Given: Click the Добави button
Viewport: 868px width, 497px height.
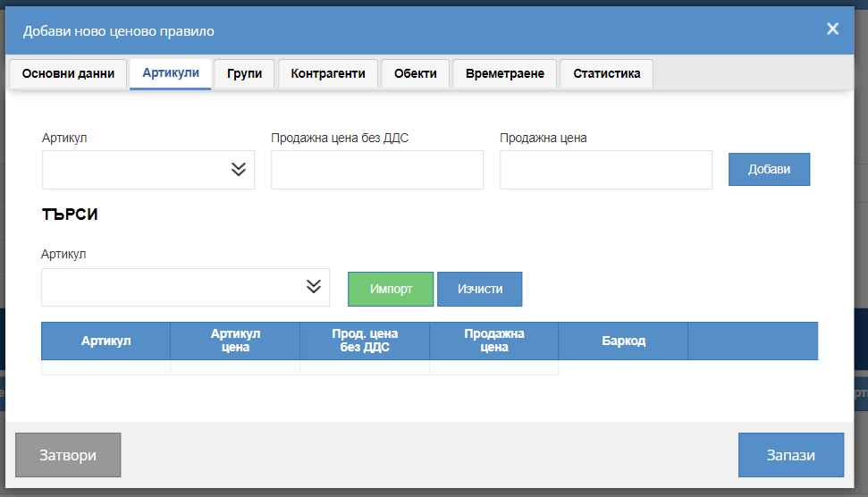Looking at the screenshot, I should point(769,169).
